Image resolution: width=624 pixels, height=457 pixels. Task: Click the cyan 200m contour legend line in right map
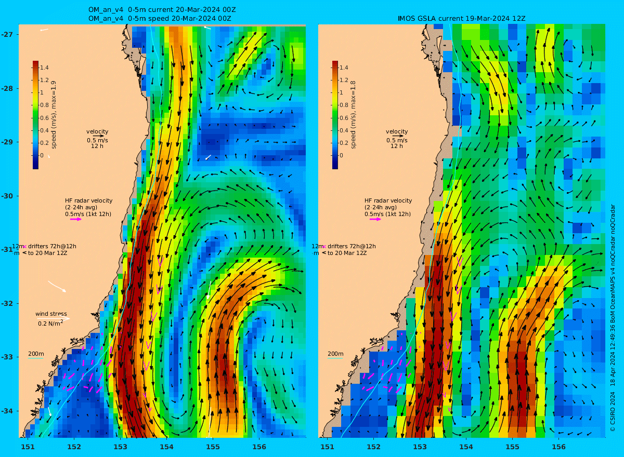coord(335,358)
